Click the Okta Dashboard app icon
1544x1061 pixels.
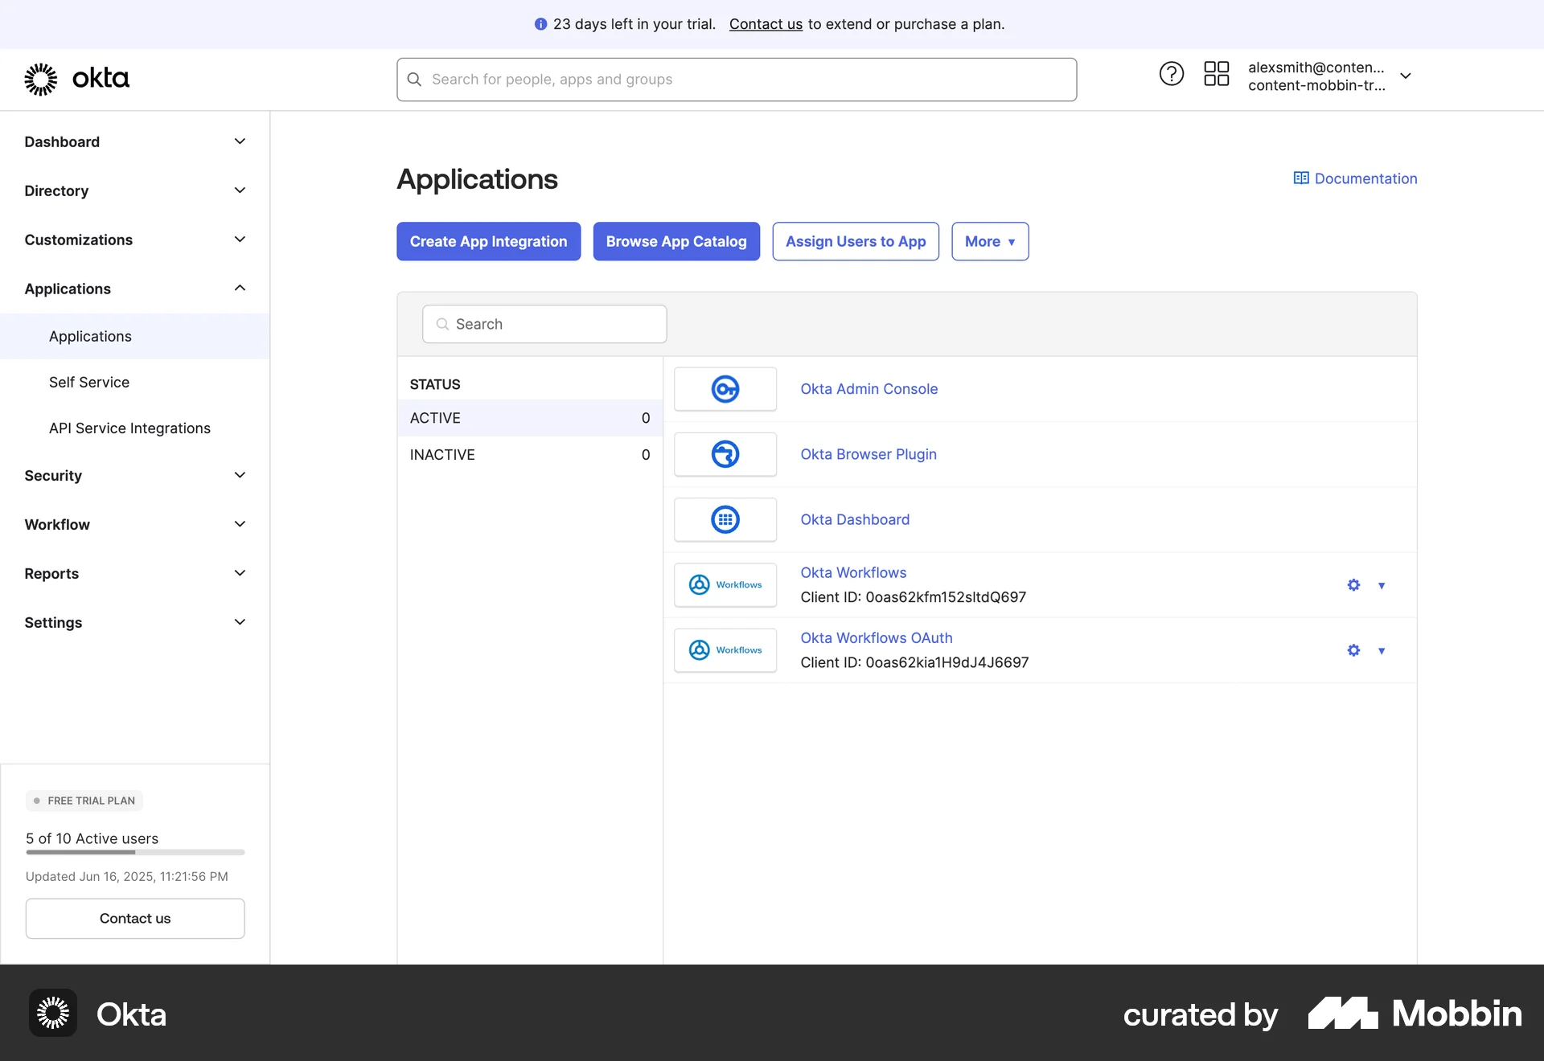725,519
